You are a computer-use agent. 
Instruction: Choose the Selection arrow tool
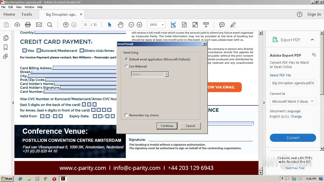click(110, 25)
